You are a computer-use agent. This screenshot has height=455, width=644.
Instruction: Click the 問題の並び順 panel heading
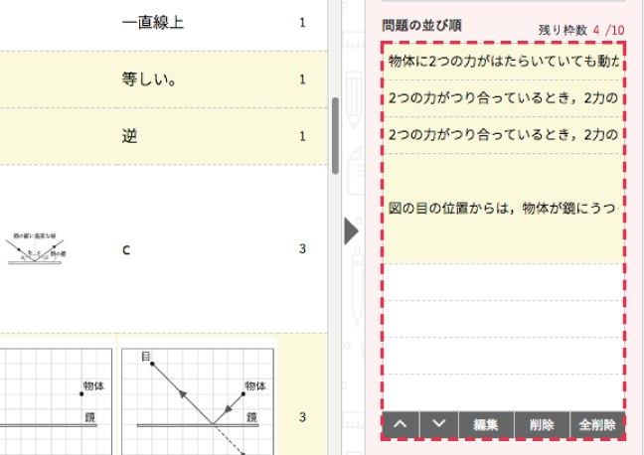point(421,25)
